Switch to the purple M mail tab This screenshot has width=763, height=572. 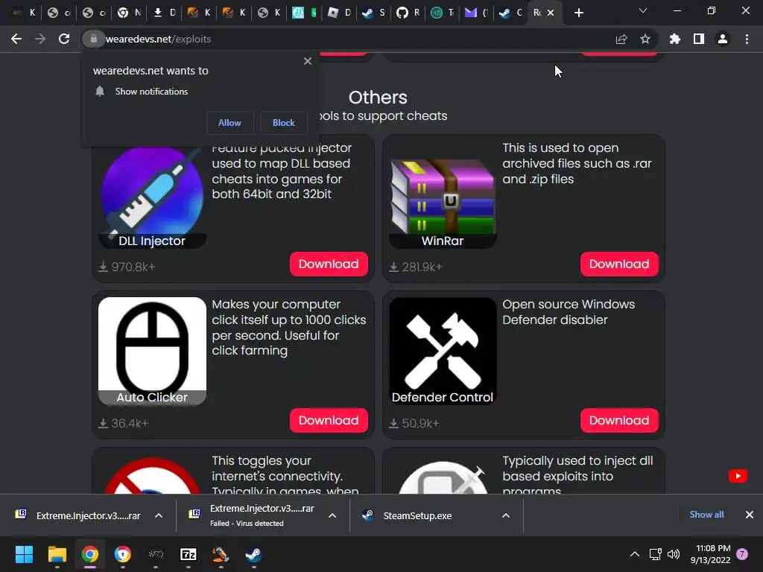click(476, 13)
